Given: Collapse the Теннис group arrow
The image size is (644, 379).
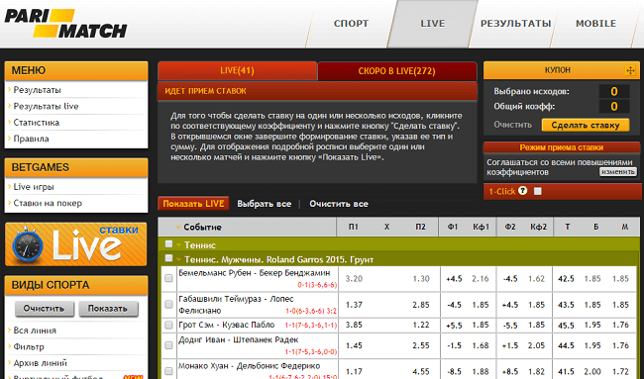Looking at the screenshot, I should point(179,245).
